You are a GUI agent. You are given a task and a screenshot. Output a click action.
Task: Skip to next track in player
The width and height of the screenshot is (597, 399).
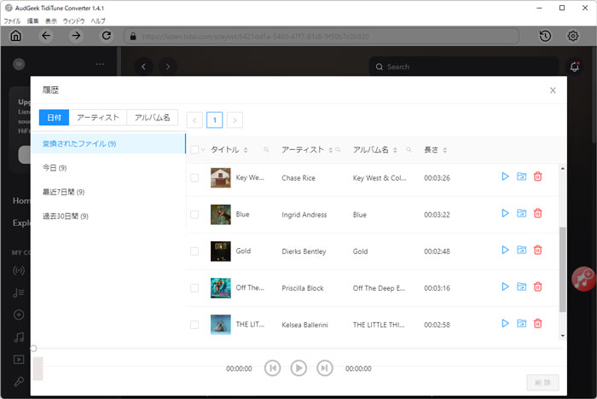tap(324, 368)
